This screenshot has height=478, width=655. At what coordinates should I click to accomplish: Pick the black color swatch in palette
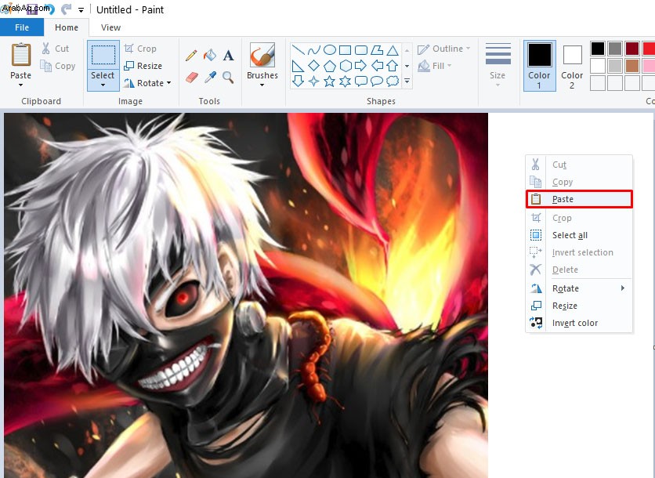[597, 49]
